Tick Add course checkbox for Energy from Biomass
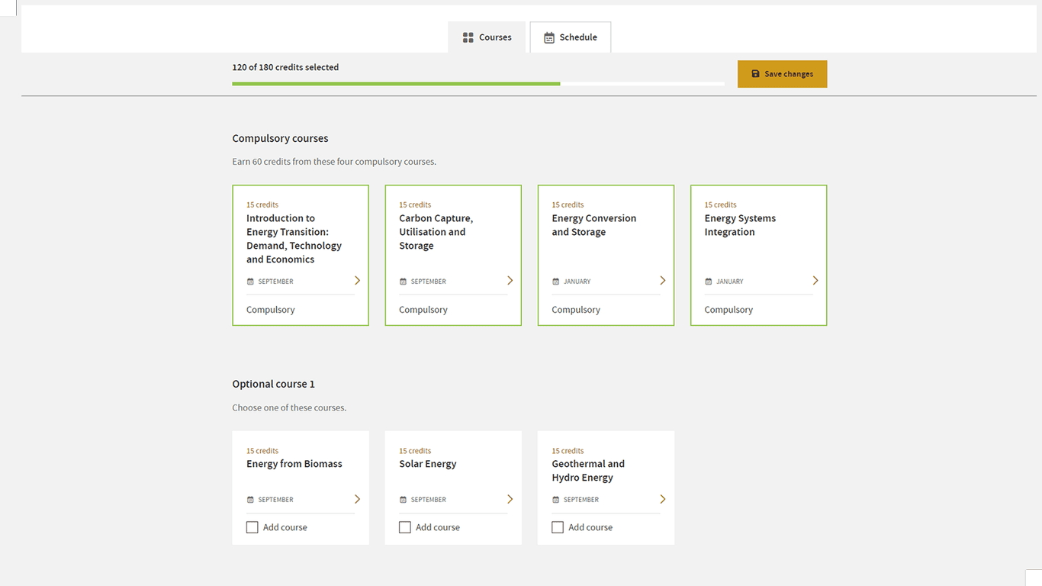Screen dimensions: 1042x586 click(x=252, y=527)
